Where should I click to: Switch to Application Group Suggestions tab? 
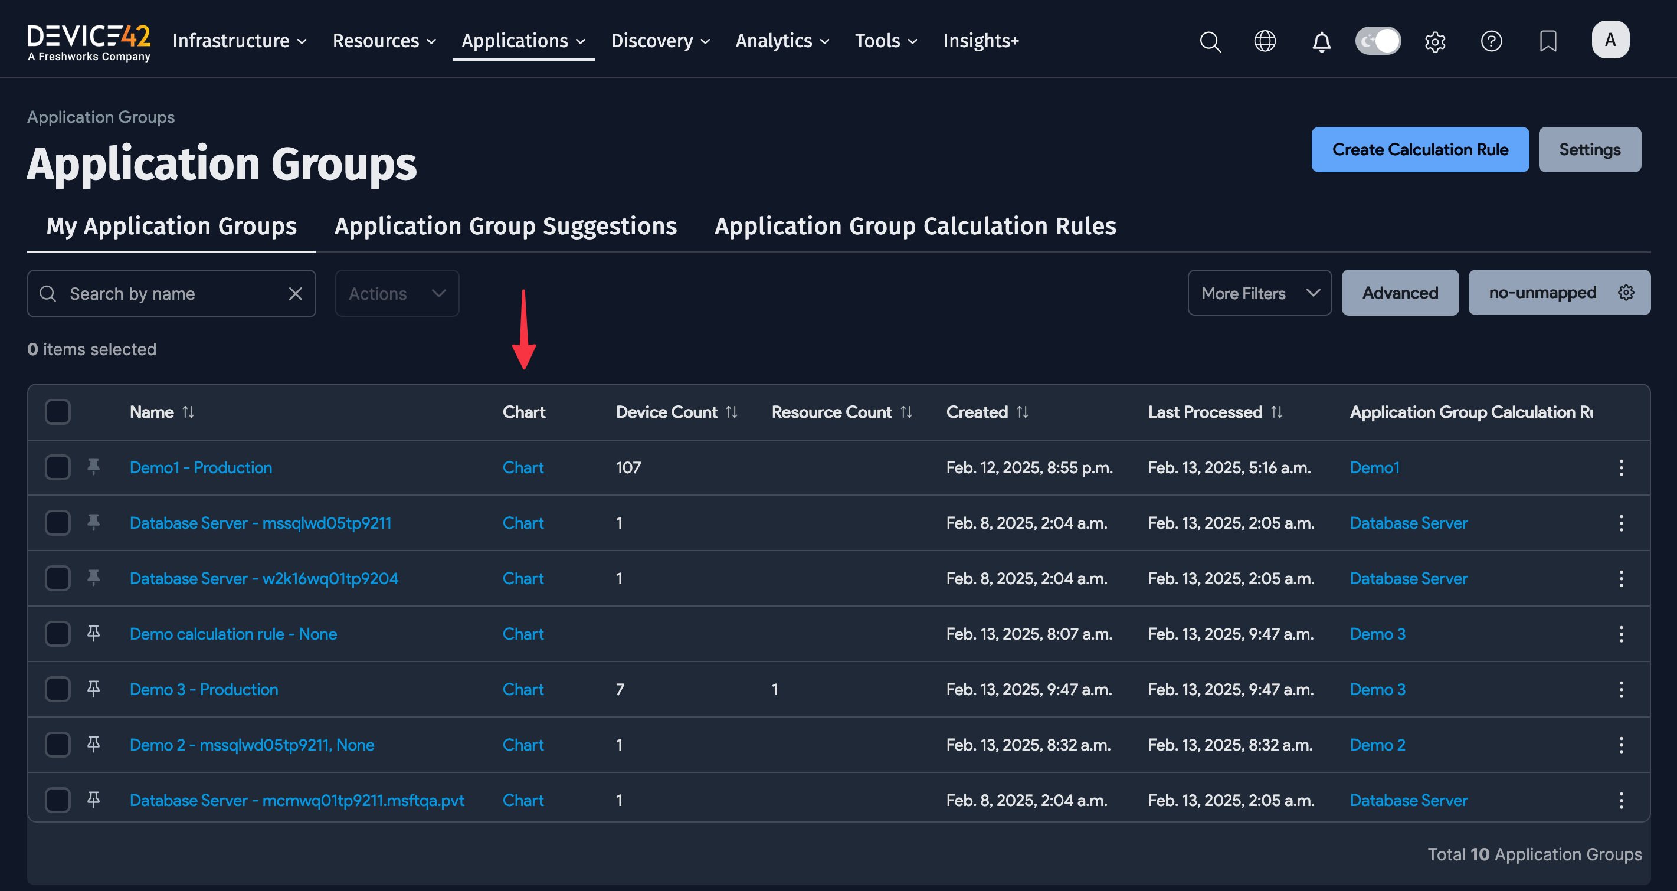click(x=505, y=226)
